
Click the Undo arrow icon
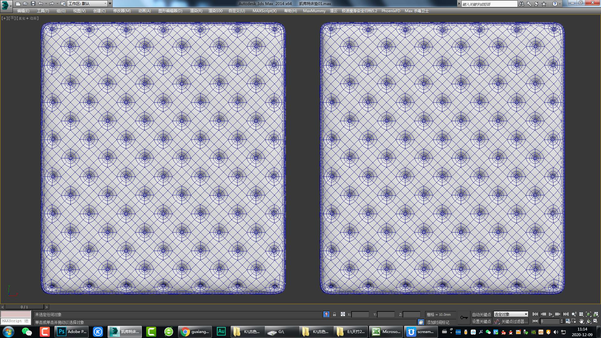pyautogui.click(x=41, y=4)
